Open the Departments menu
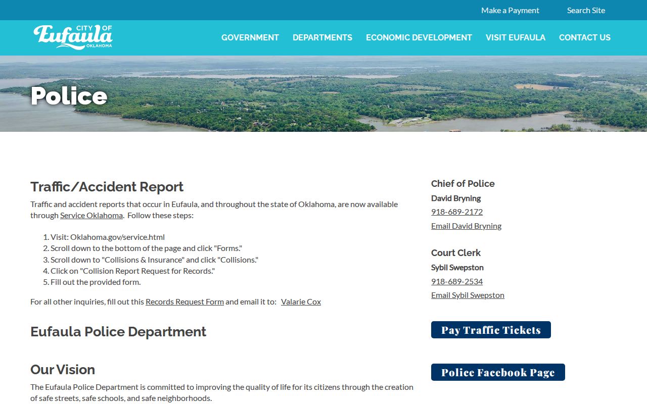 (322, 37)
